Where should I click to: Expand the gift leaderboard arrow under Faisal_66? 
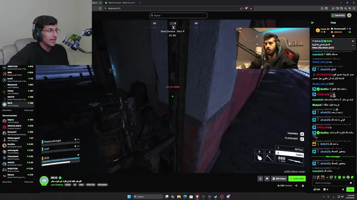[x=333, y=36]
